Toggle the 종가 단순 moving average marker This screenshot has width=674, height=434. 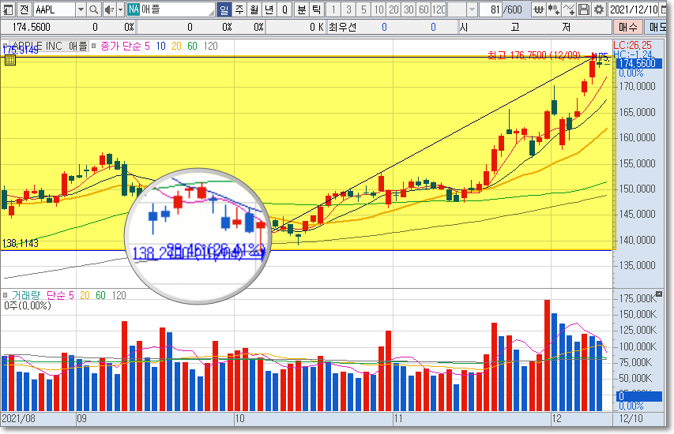coord(93,46)
